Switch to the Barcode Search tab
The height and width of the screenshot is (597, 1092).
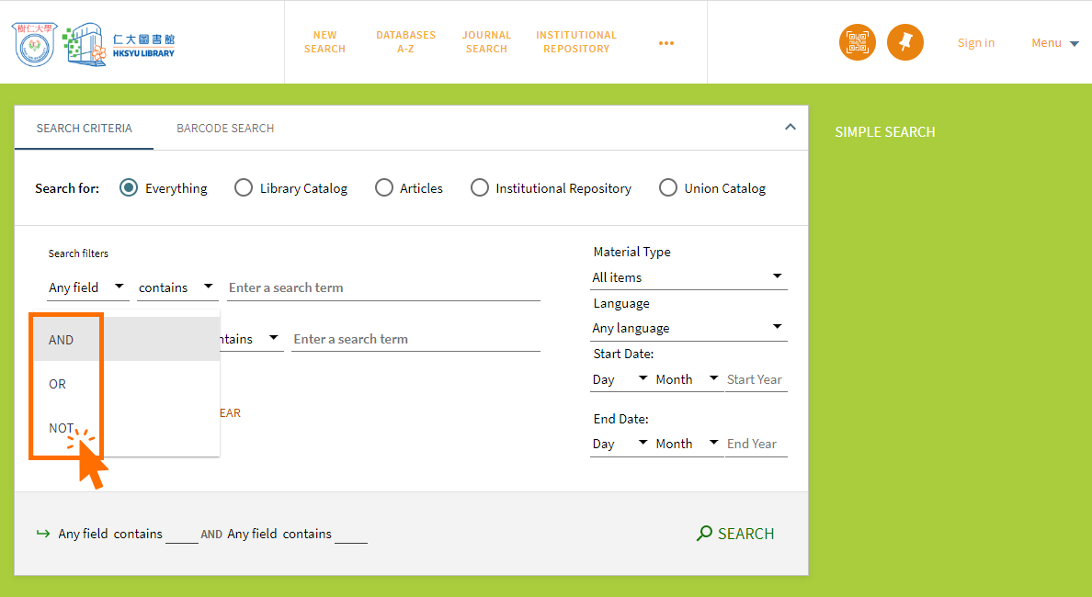[225, 129]
